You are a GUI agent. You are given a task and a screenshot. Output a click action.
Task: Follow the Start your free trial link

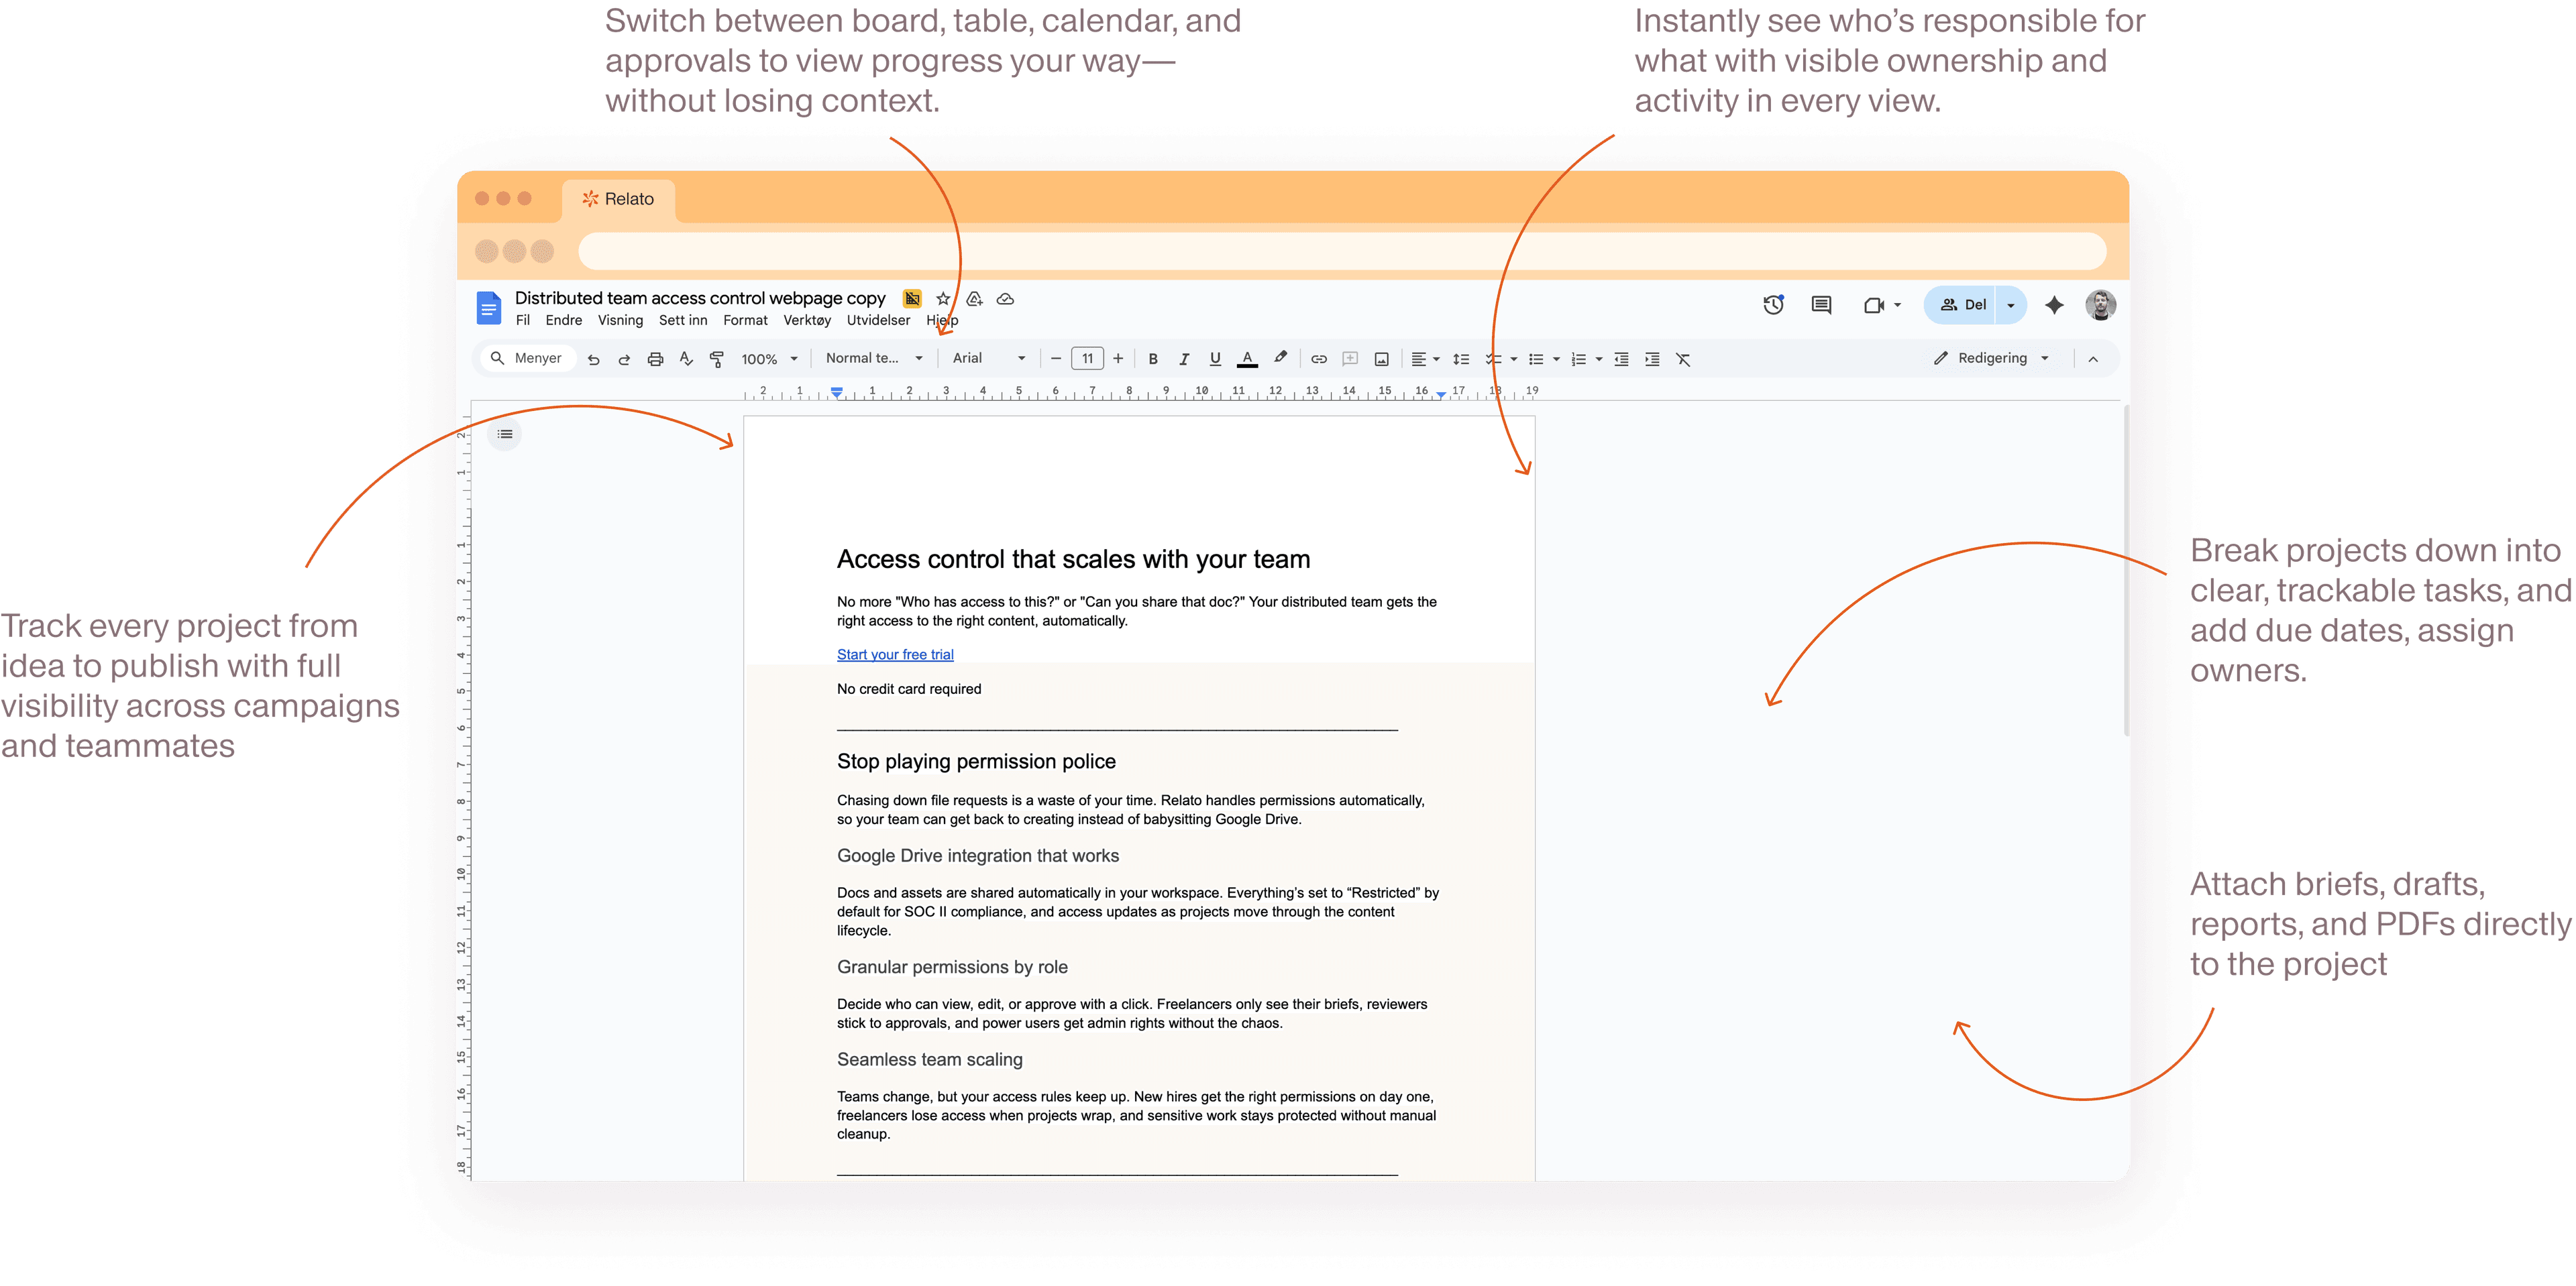point(895,654)
